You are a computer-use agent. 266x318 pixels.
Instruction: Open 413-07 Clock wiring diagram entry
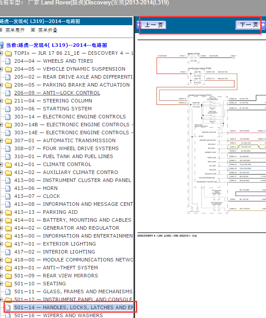37,196
